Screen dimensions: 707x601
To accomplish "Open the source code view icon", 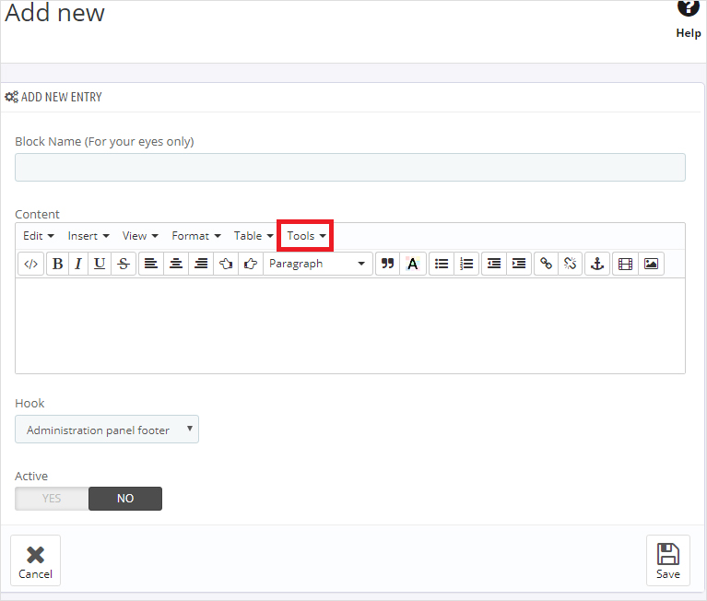I will pos(30,264).
